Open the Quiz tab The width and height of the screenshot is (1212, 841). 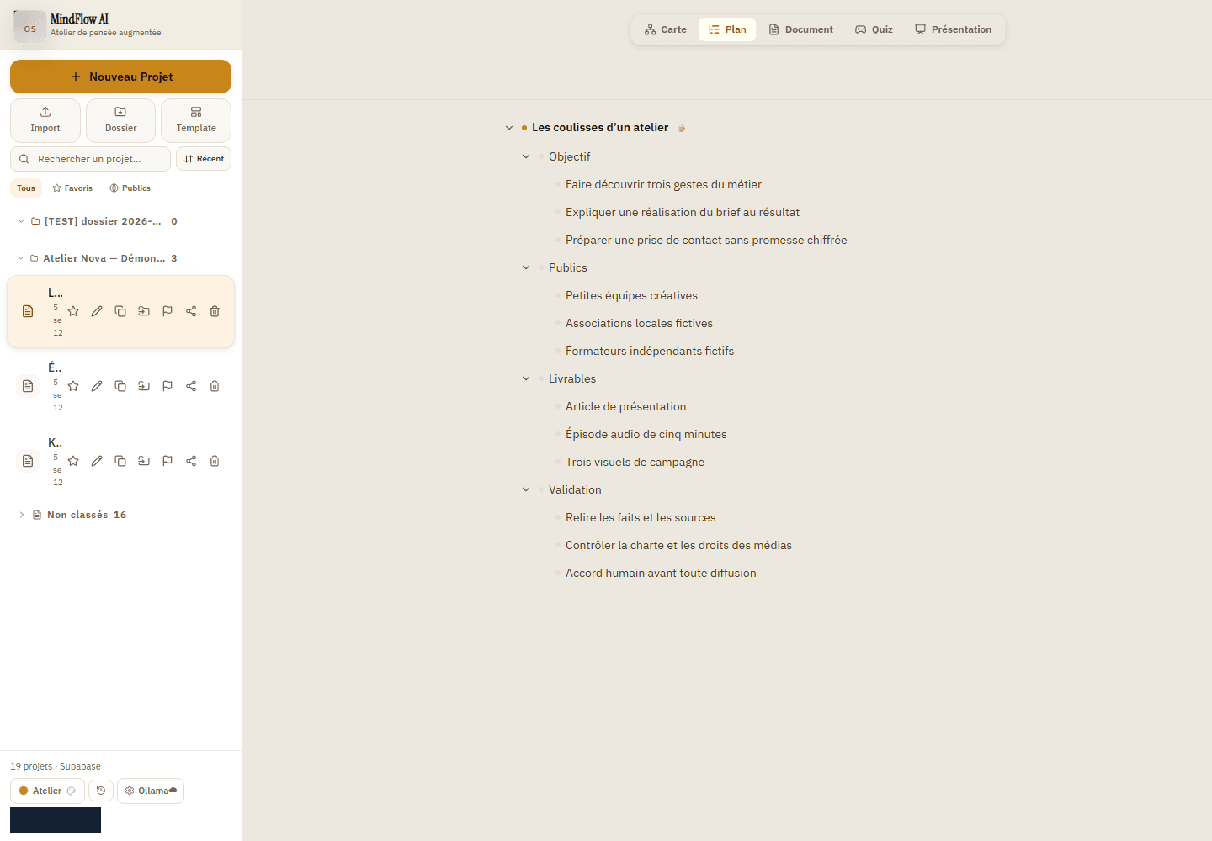(874, 29)
